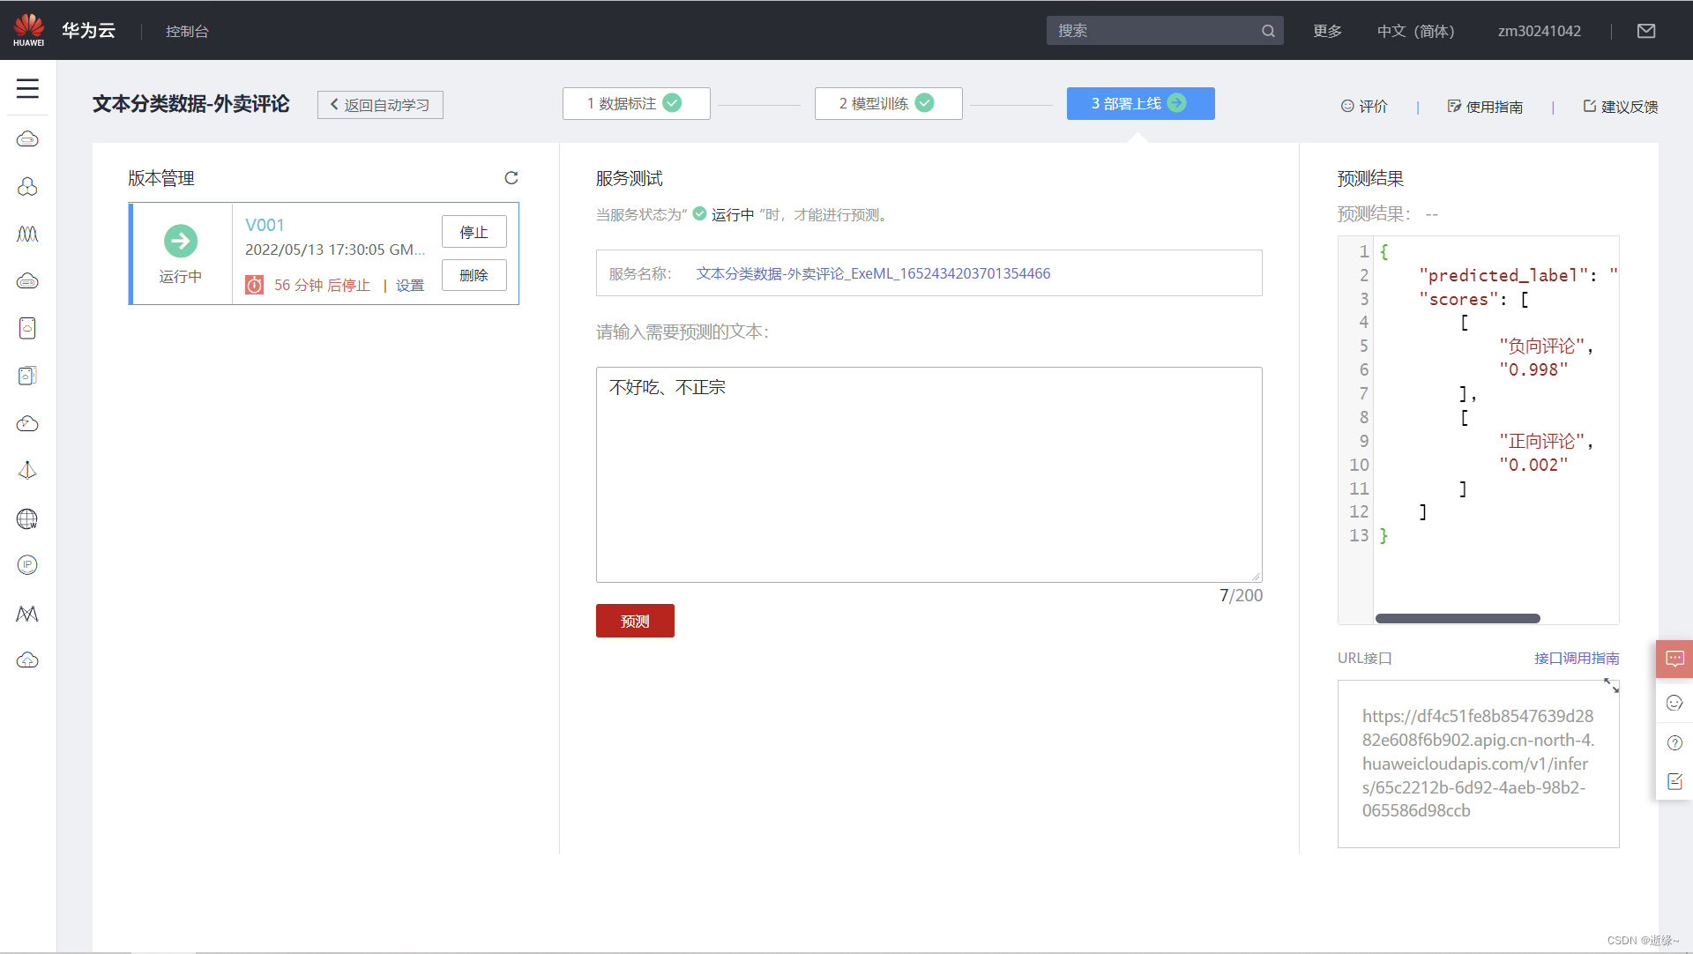Go to step 1 数据标注
Screen dimensions: 1693x954
pyautogui.click(x=636, y=103)
